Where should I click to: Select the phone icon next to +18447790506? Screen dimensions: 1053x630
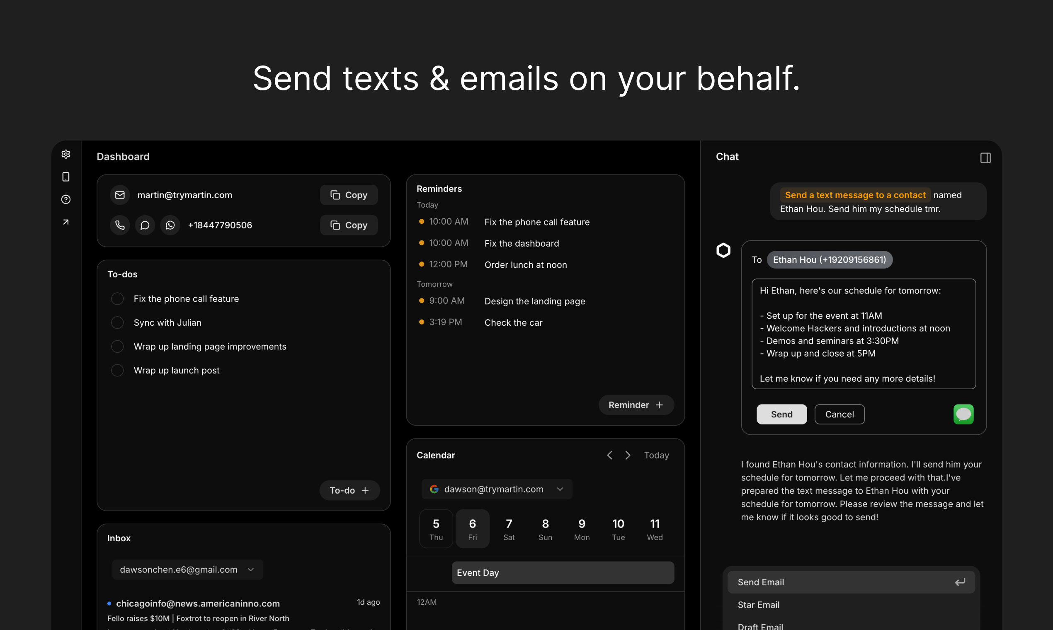(x=120, y=225)
